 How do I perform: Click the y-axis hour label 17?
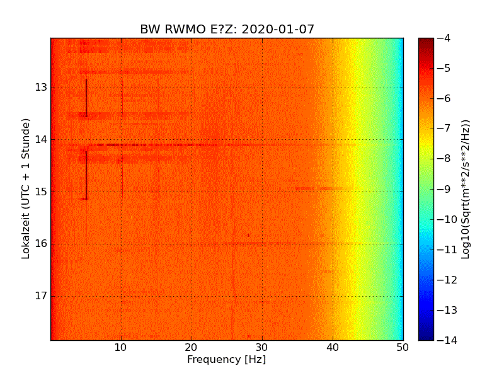click(41, 295)
